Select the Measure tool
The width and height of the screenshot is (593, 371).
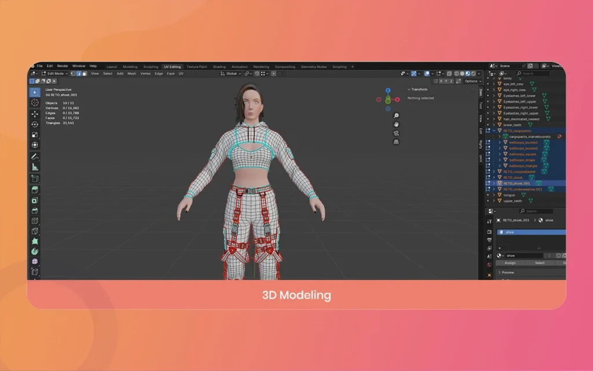pyautogui.click(x=35, y=167)
